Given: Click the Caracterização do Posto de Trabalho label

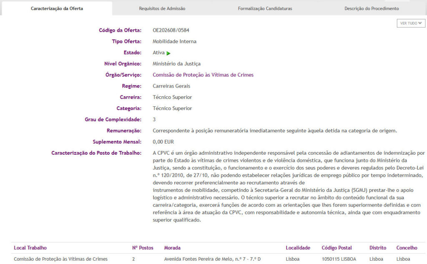Looking at the screenshot, I should [96, 153].
